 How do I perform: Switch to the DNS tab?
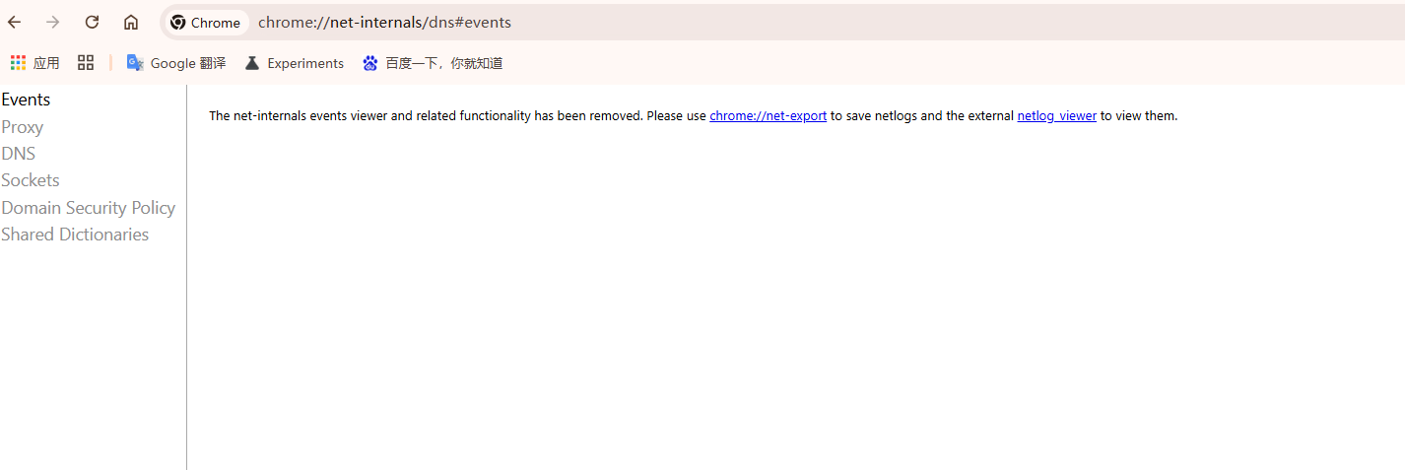pyautogui.click(x=19, y=154)
